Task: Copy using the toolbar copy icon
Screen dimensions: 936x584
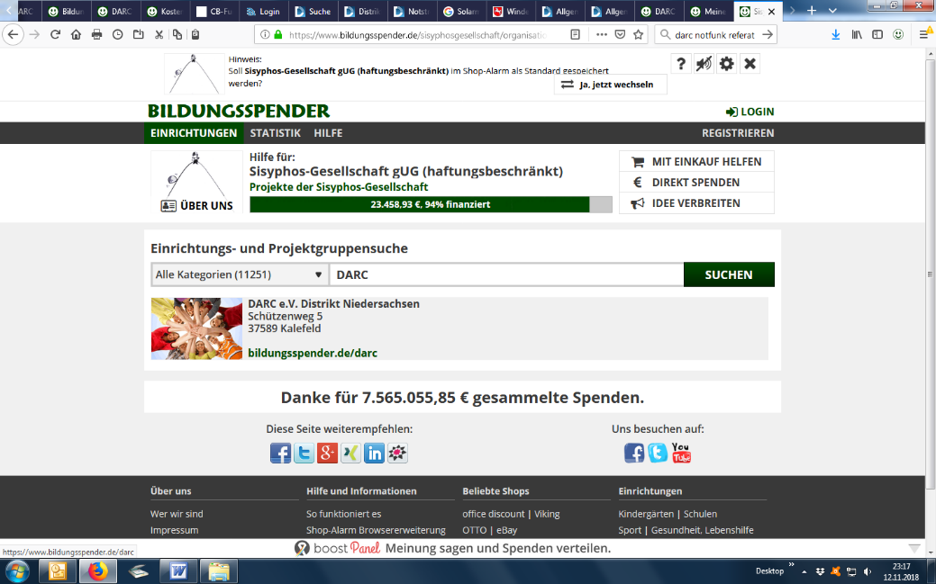Action: pyautogui.click(x=177, y=34)
